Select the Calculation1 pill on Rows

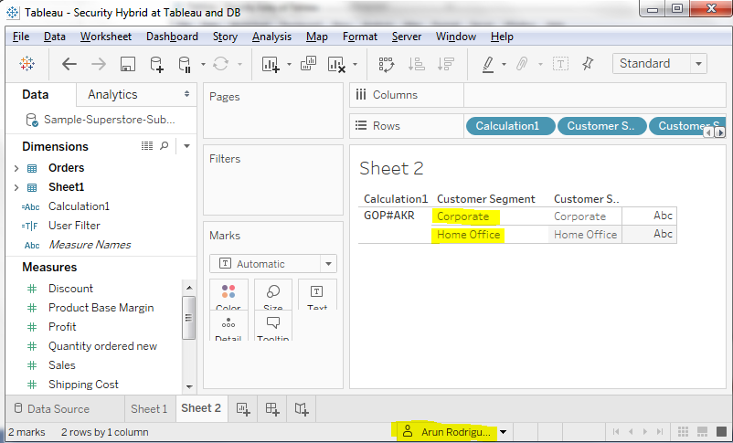click(511, 126)
